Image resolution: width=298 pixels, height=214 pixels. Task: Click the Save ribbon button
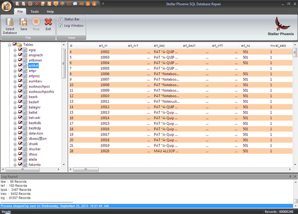(x=23, y=24)
